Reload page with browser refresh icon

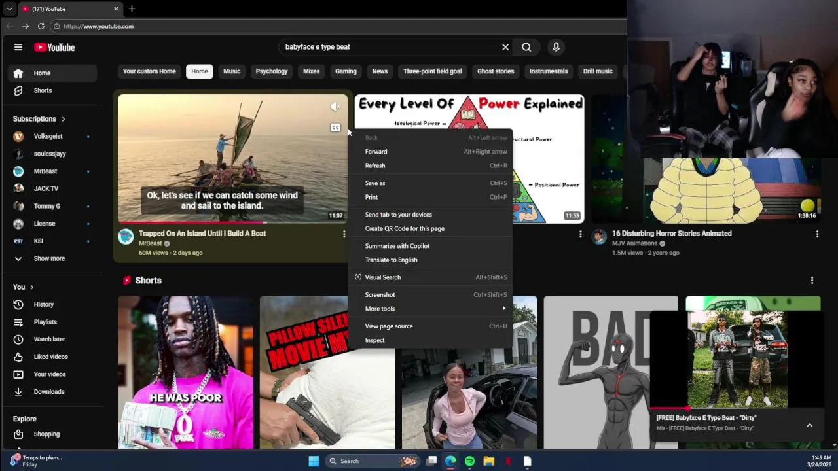point(41,26)
